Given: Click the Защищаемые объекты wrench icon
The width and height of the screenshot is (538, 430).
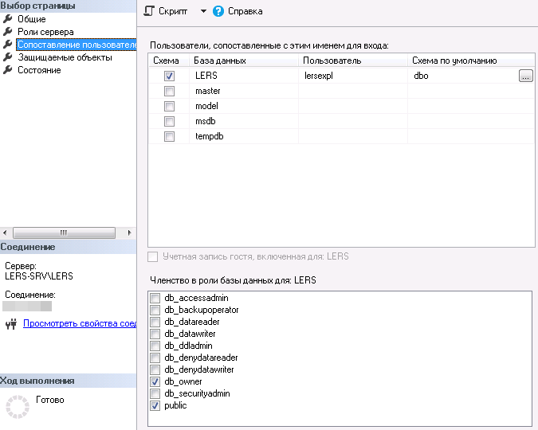Looking at the screenshot, I should (9, 57).
